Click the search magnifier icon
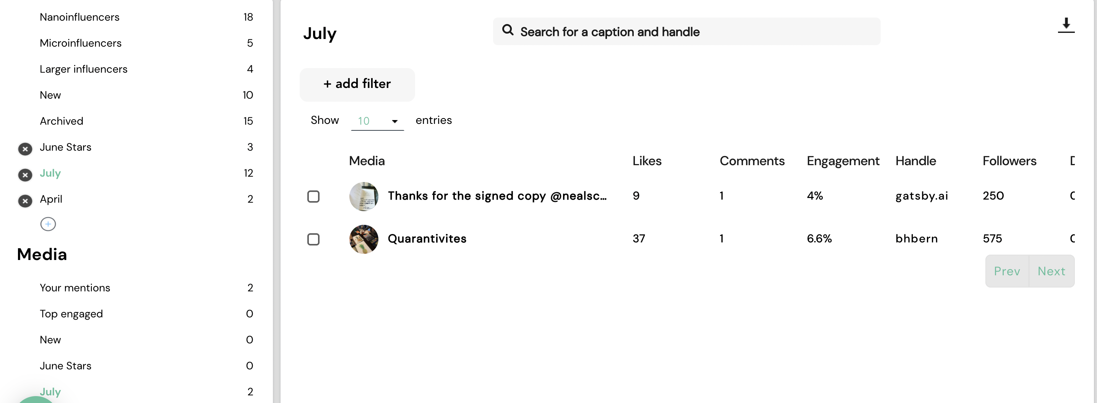This screenshot has width=1097, height=403. [x=508, y=30]
